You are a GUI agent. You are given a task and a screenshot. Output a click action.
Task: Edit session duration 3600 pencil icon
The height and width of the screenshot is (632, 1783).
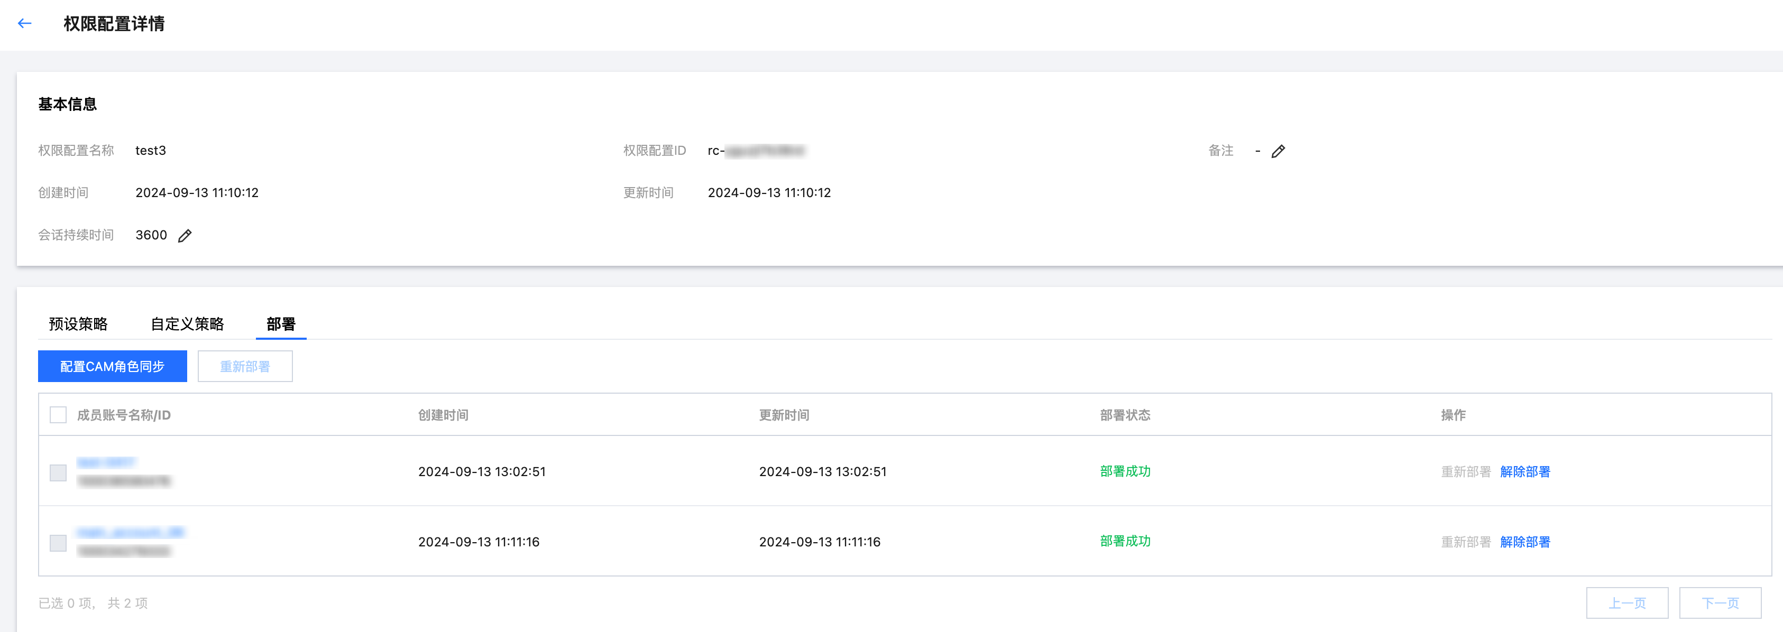click(x=184, y=236)
